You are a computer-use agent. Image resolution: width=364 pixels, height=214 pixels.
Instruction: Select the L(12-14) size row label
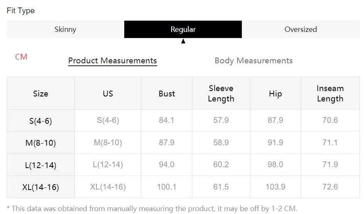pos(41,165)
